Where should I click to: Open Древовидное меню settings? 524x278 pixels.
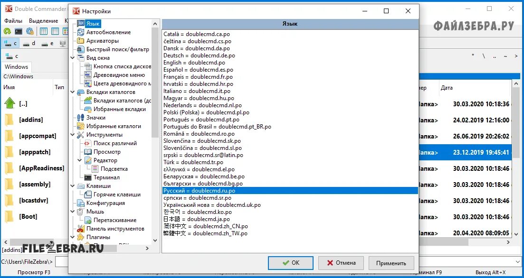119,75
